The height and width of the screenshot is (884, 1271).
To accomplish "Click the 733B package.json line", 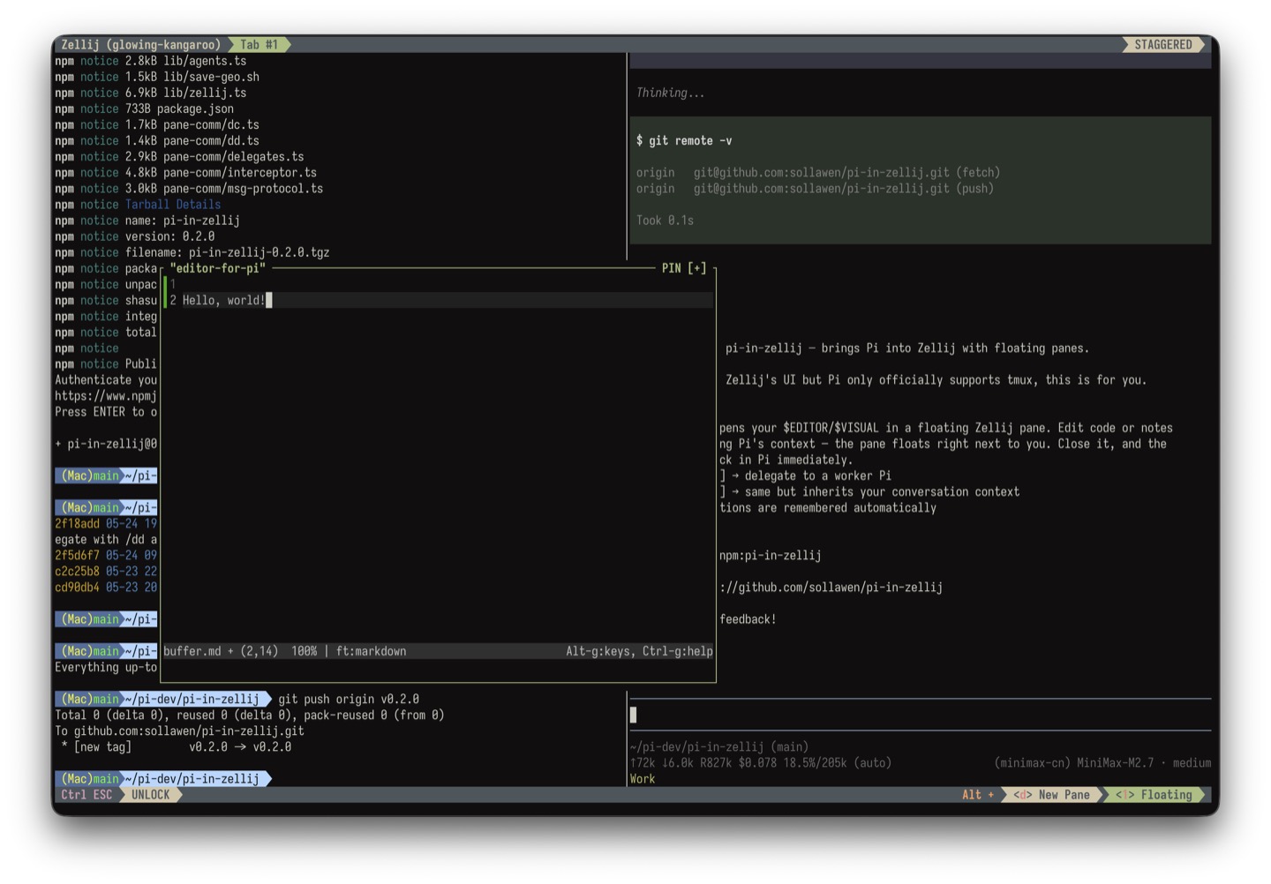I will click(x=145, y=109).
